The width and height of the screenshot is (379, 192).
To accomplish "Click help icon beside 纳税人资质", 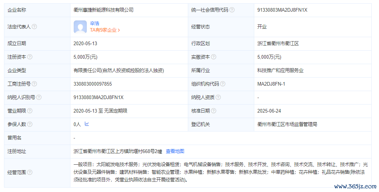I will coord(218,97).
